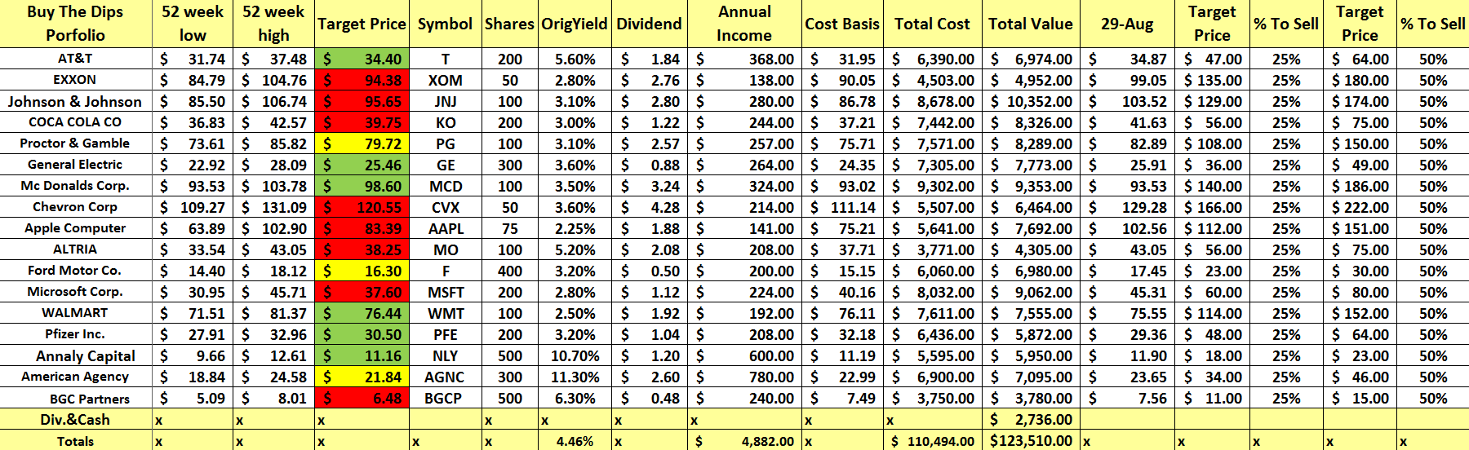Click the 'Proctor & Gamble' cell
1469x450 pixels.
click(76, 143)
